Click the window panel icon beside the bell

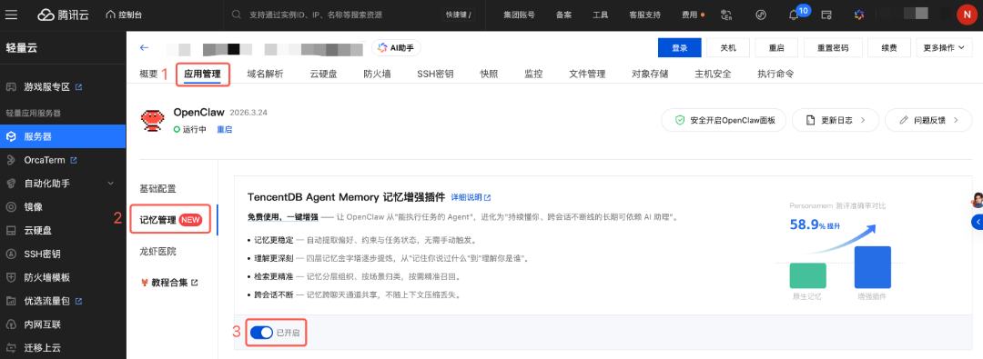coord(826,15)
